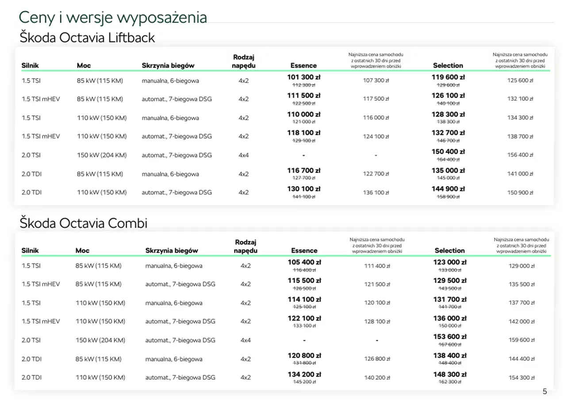Click "150 kW (204 KM)" in the Combi table
Viewport: 575px width, 404px height.
pos(100,340)
